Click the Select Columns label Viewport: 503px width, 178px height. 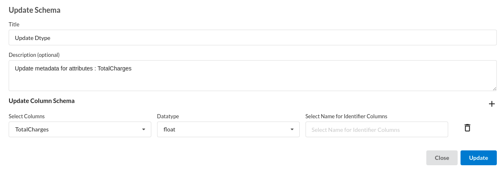(27, 117)
